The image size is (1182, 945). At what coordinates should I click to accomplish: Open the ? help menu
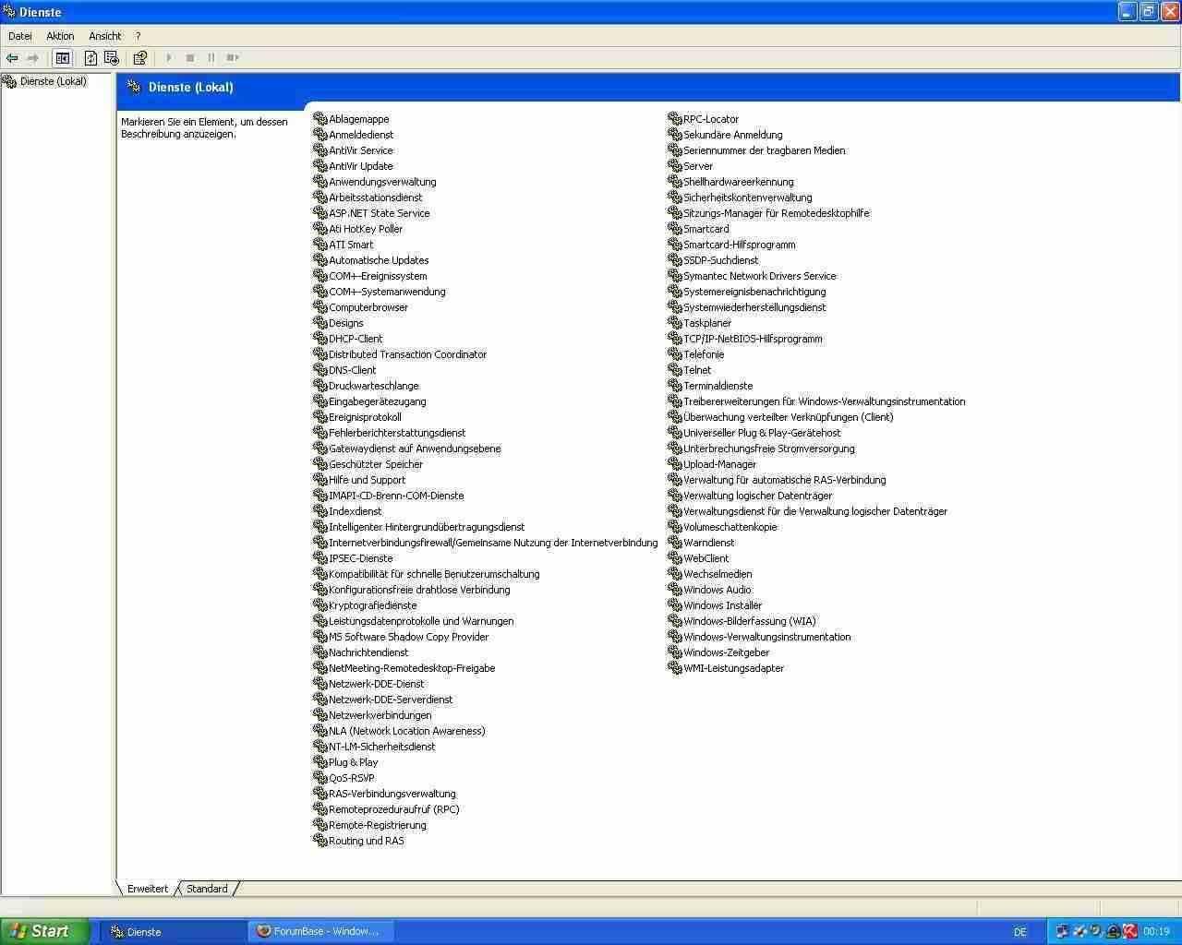[x=139, y=36]
